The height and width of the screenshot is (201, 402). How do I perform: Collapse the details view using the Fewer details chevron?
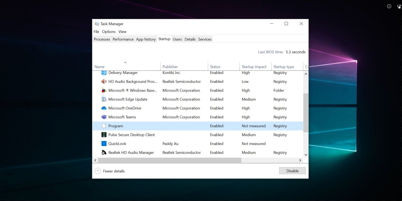(97, 171)
